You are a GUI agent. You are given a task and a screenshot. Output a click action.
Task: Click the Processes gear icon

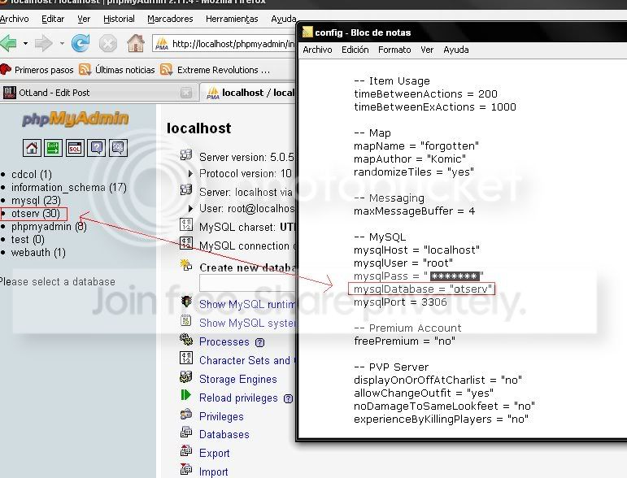point(186,339)
